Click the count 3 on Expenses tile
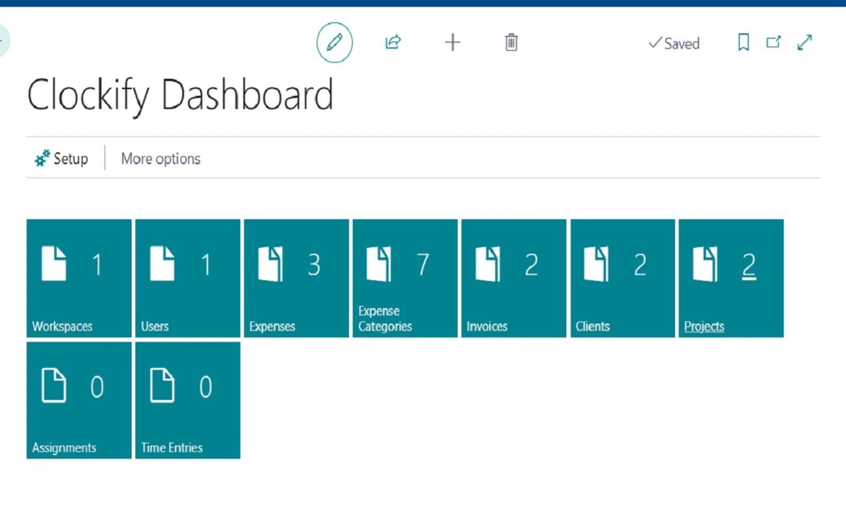 tap(314, 264)
